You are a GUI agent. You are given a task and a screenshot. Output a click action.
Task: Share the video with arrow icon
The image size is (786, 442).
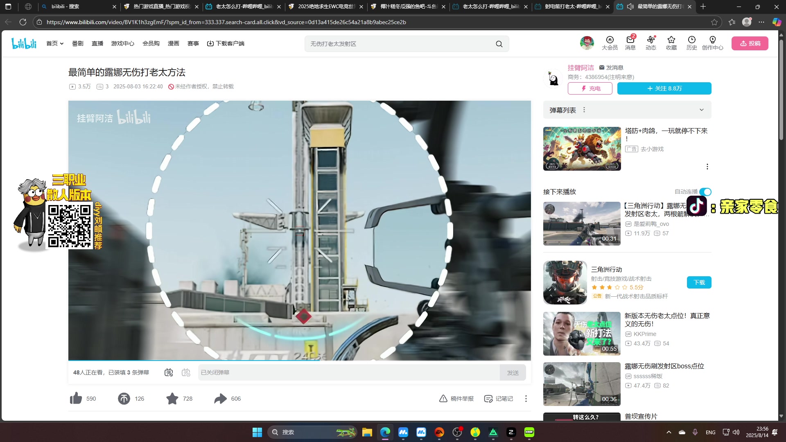pos(220,398)
